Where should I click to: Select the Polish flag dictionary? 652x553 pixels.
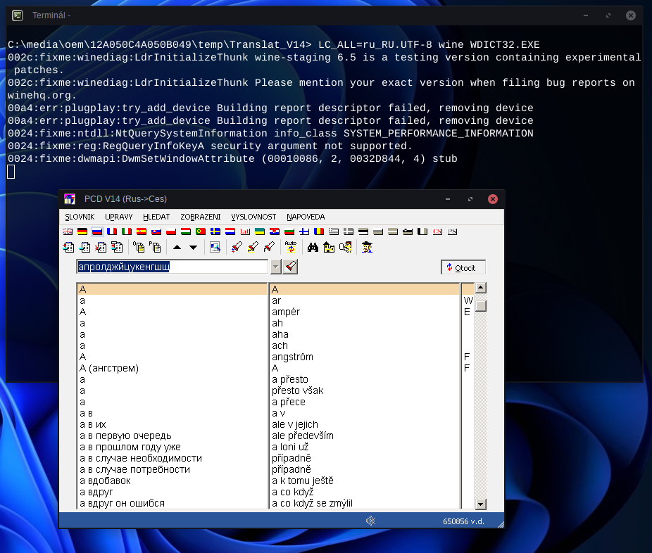pyautogui.click(x=171, y=231)
